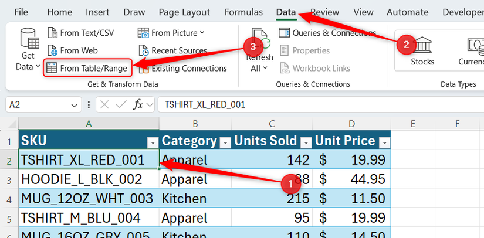Select column D header

coord(351,124)
